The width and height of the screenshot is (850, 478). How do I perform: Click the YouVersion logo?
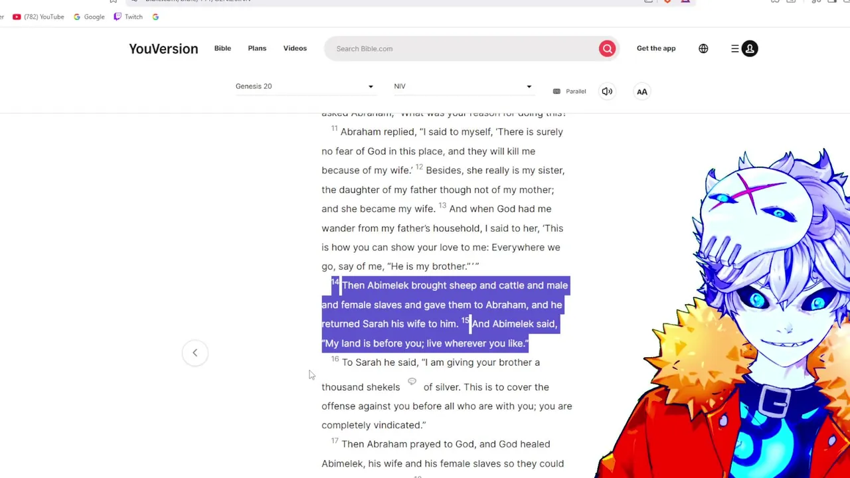(x=163, y=48)
